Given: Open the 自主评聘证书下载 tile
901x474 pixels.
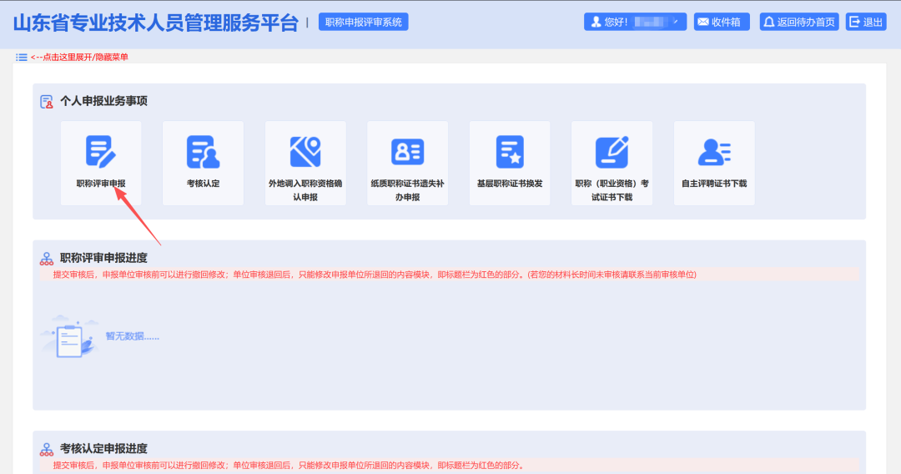Looking at the screenshot, I should [714, 164].
